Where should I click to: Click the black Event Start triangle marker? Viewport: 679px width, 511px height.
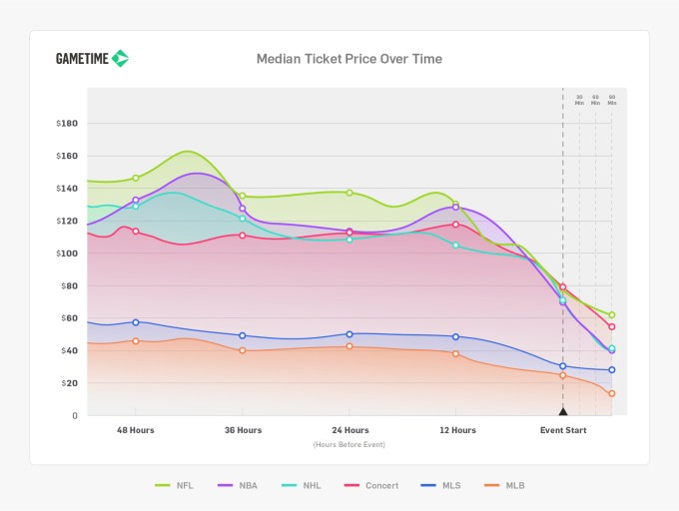[x=562, y=410]
